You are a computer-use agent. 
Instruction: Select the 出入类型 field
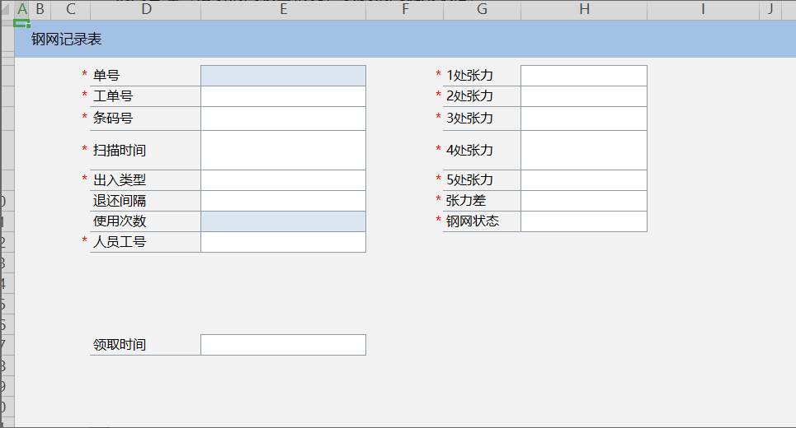[283, 180]
